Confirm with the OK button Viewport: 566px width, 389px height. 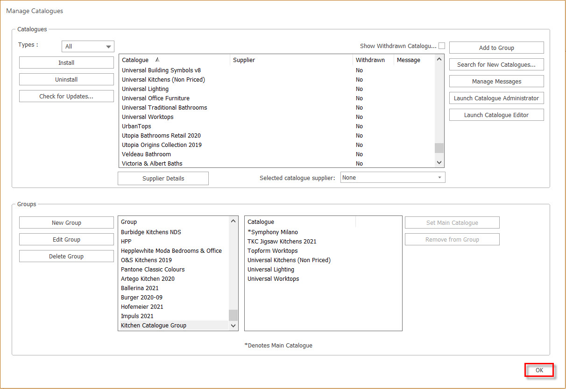pyautogui.click(x=539, y=370)
